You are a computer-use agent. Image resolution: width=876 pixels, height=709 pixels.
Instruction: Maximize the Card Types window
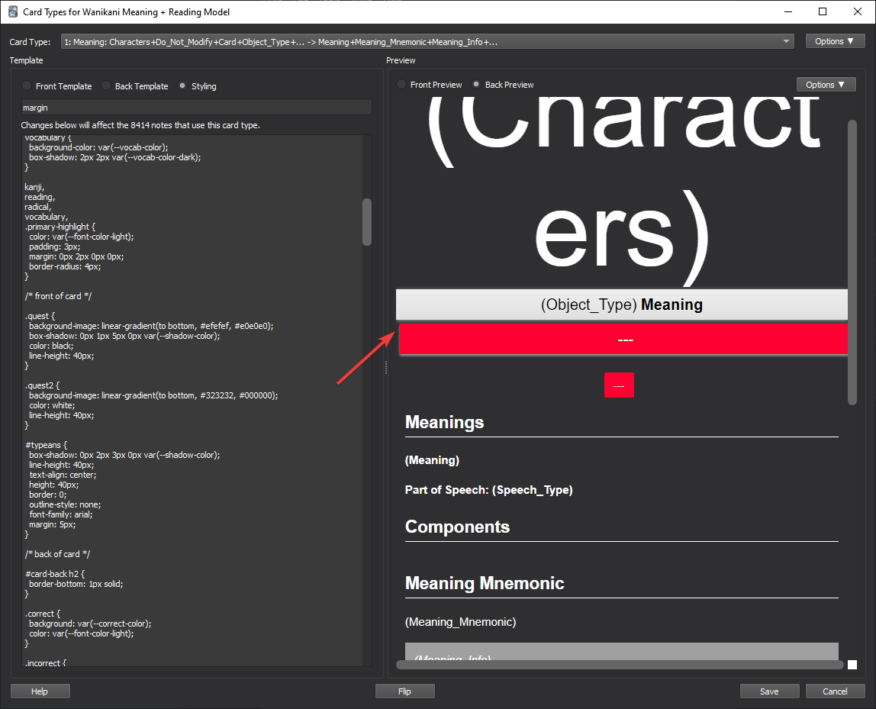click(823, 11)
